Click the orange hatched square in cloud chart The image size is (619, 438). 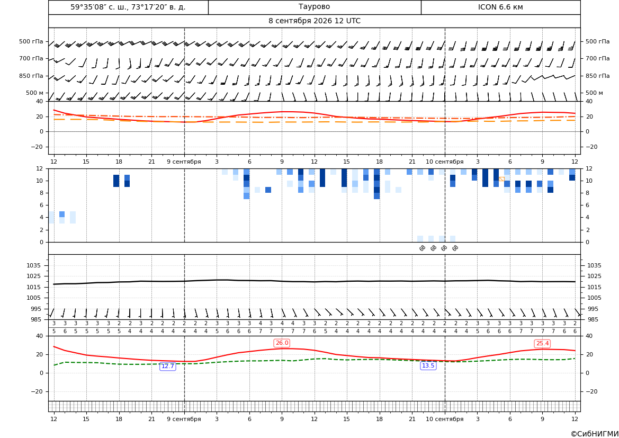[x=501, y=180]
